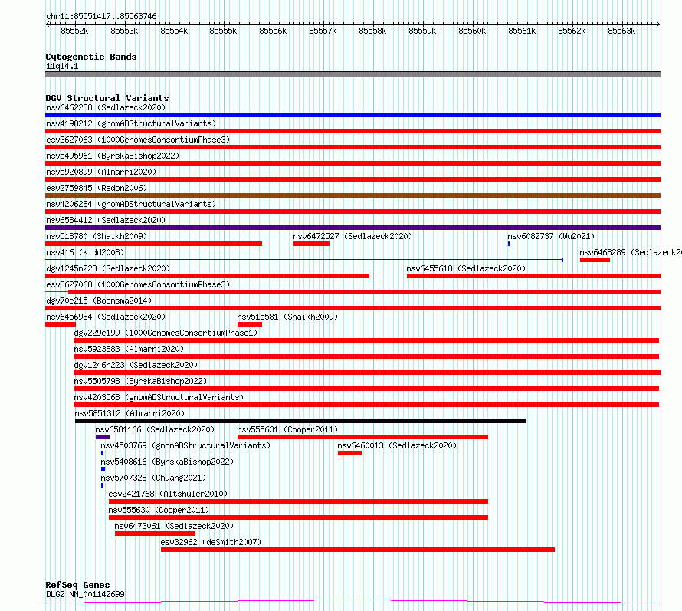Select the small blue nsv6082737 marker
This screenshot has height=611, width=682.
[509, 244]
